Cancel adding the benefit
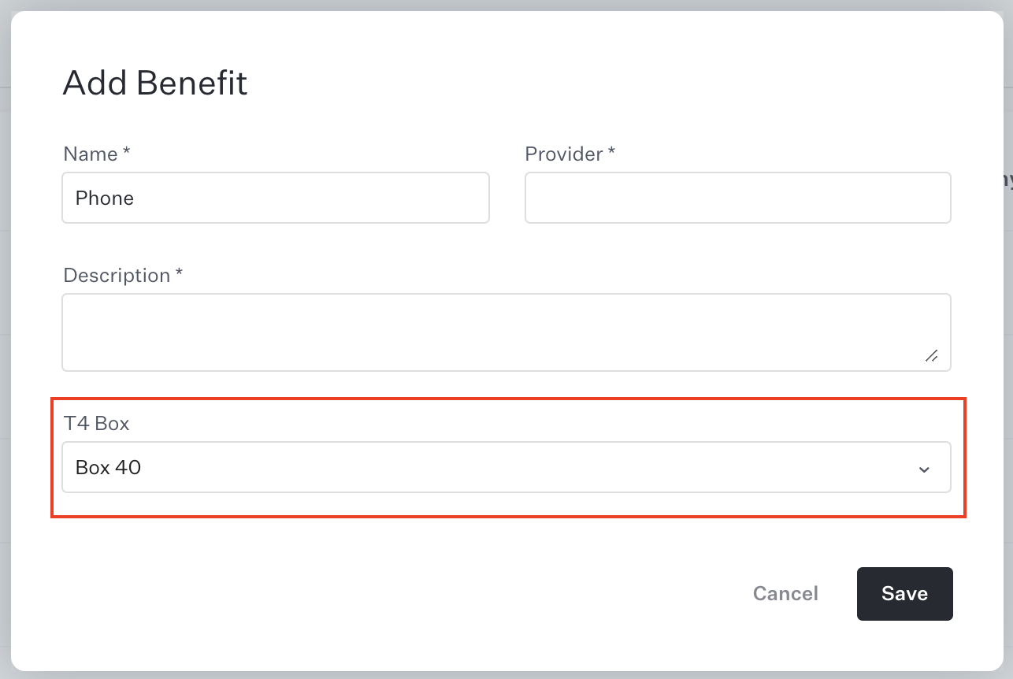Image resolution: width=1013 pixels, height=679 pixels. click(785, 593)
